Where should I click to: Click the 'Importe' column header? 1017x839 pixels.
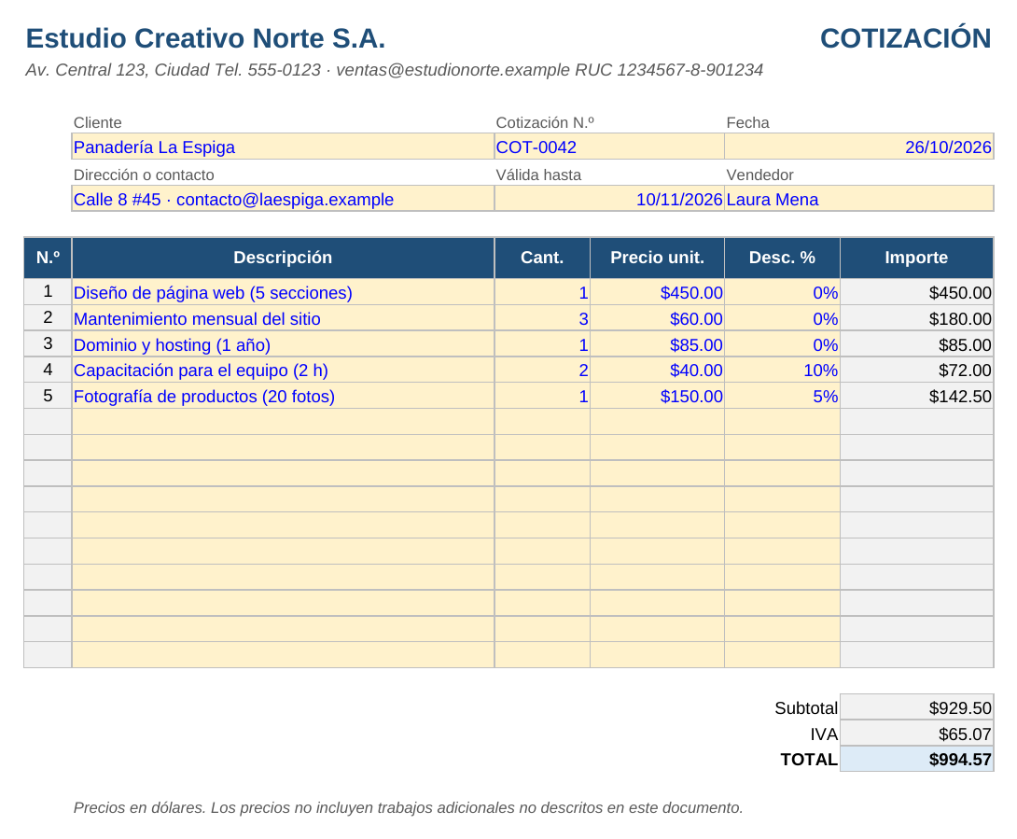[916, 258]
